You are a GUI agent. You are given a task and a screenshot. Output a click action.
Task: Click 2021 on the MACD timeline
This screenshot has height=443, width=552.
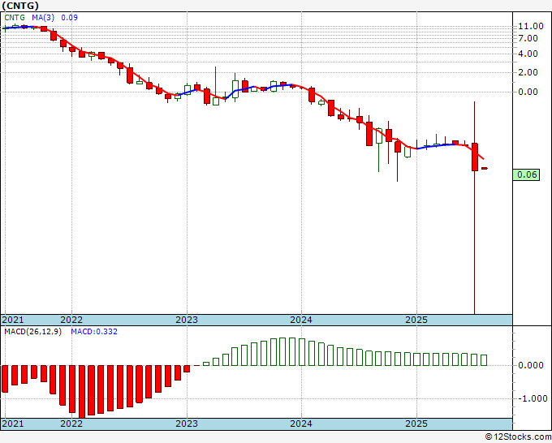coord(13,424)
